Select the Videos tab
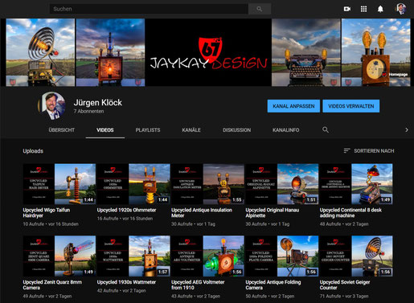The width and height of the screenshot is (414, 303). (105, 130)
